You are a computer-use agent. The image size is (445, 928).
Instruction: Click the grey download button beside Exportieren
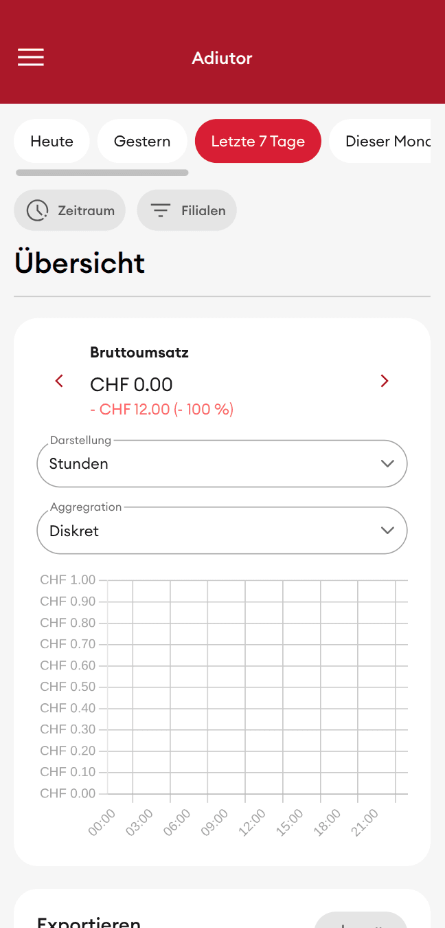(361, 923)
